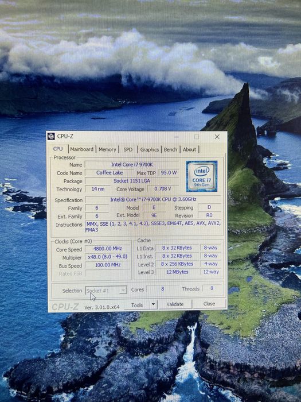Open the Memory tab
This screenshot has height=402, width=301.
coord(107,149)
